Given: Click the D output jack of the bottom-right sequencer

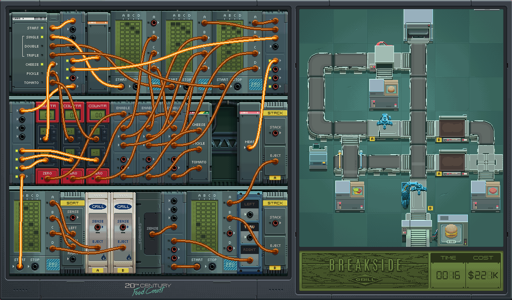Looking at the screenshot, I should click(x=230, y=248).
